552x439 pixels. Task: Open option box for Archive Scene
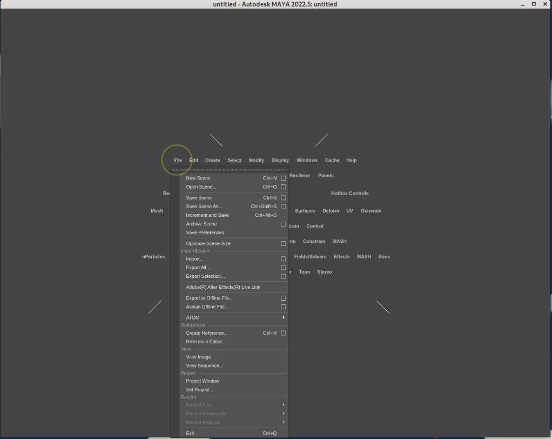click(x=284, y=224)
